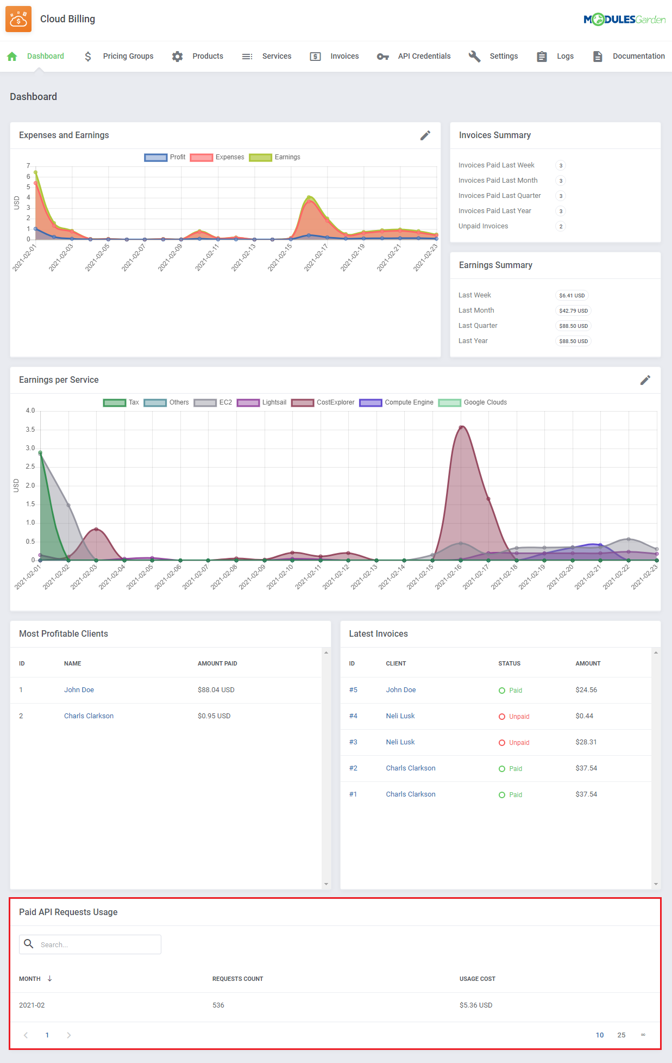This screenshot has height=1063, width=672.
Task: Show unlimited entries per page
Action: click(643, 1035)
